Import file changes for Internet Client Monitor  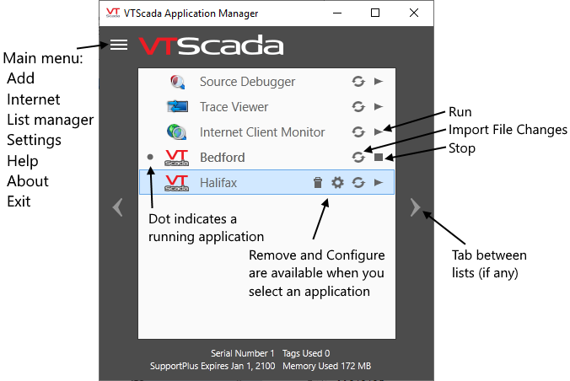[x=358, y=132]
